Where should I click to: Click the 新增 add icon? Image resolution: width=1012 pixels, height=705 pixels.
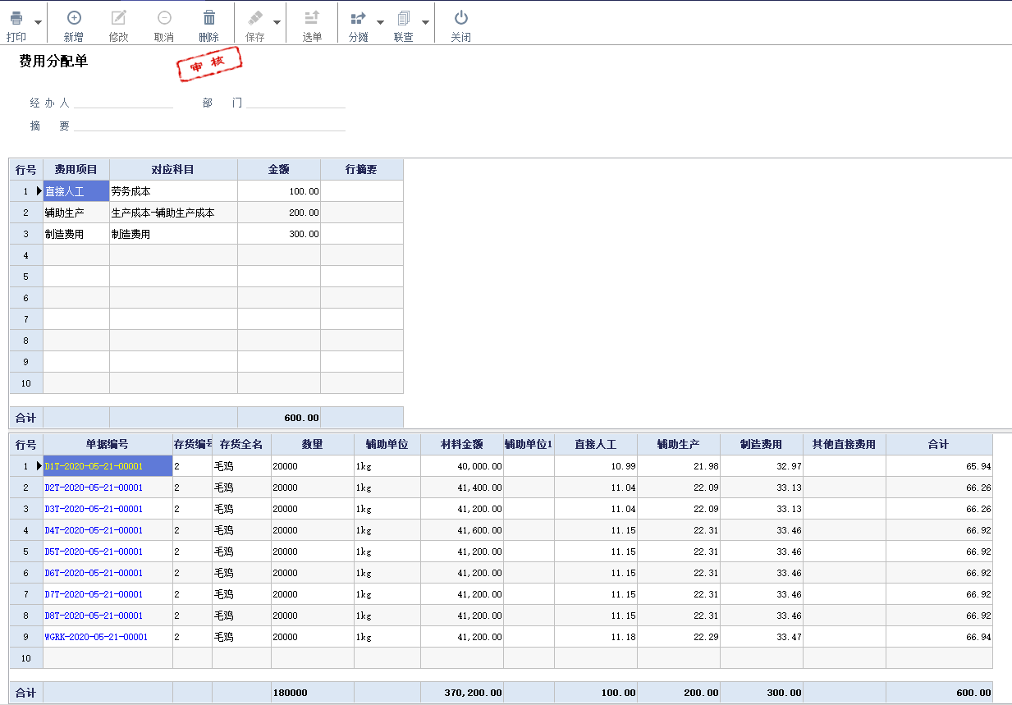click(x=74, y=18)
